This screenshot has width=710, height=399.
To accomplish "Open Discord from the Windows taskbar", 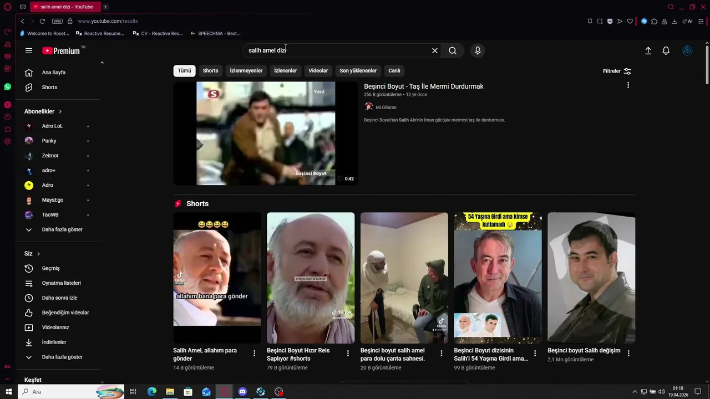I will [x=242, y=392].
